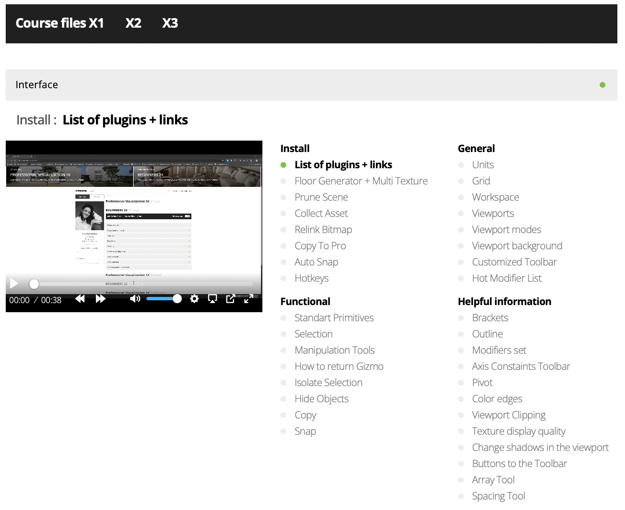Open the video player settings gear
The image size is (625, 510).
[x=194, y=298]
